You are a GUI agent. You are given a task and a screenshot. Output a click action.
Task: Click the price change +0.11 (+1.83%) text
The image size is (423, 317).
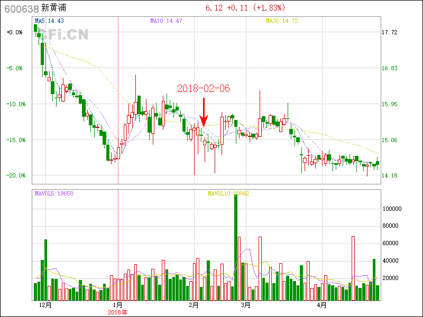coord(256,8)
